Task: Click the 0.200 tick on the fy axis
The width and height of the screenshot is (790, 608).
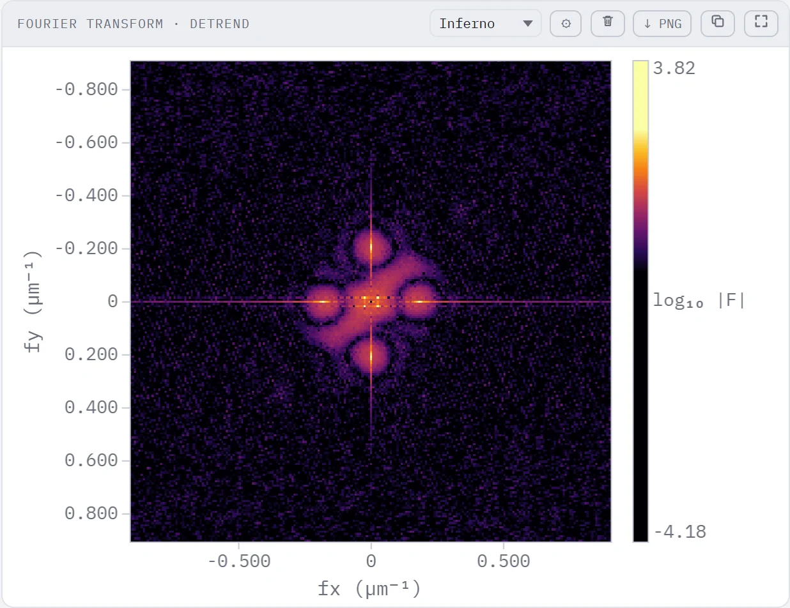Action: (x=91, y=354)
